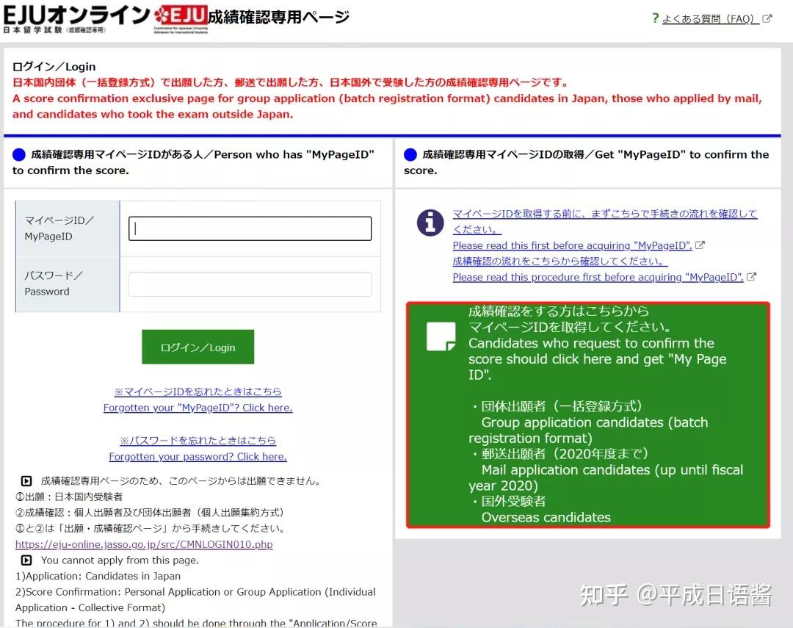Open the よくある質問 (FAQ) link
The width and height of the screenshot is (793, 628).
(x=709, y=19)
